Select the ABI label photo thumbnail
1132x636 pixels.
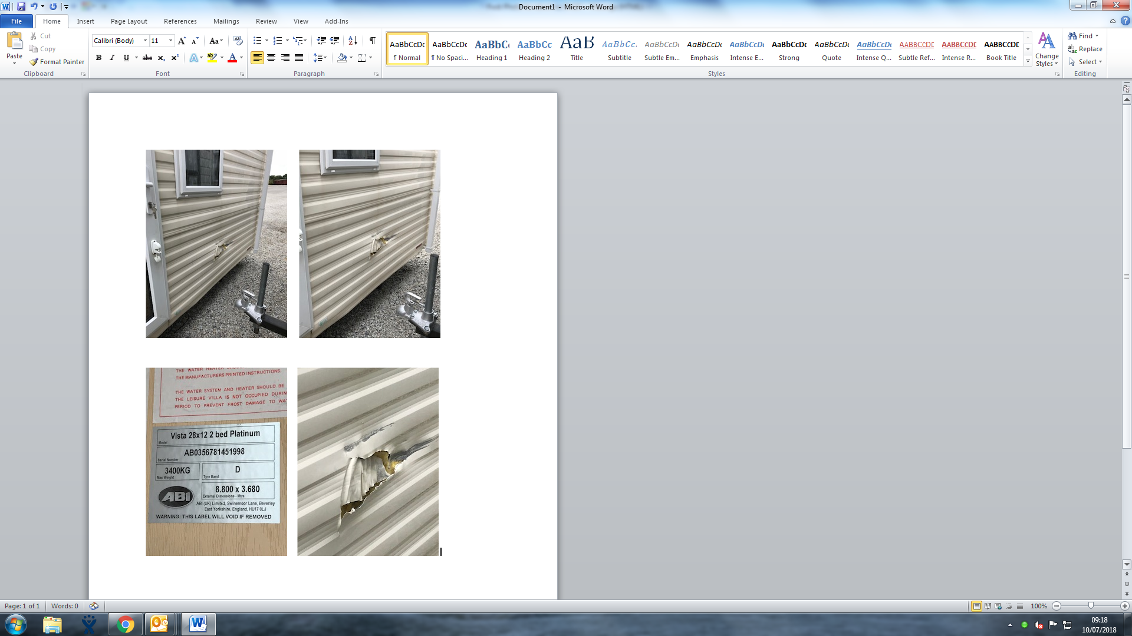216,462
